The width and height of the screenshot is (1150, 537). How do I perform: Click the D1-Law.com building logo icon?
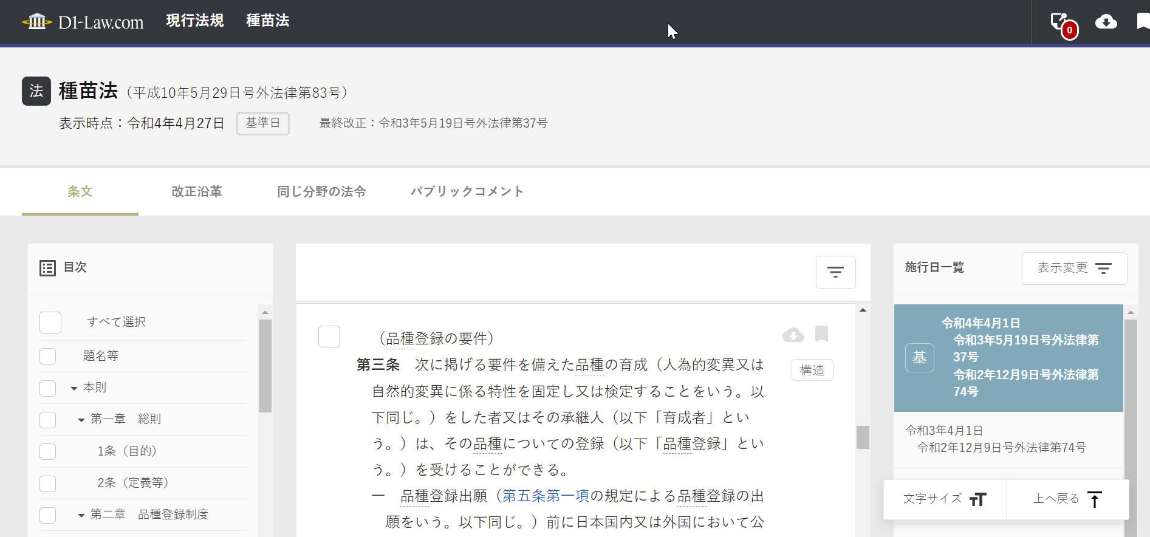[x=36, y=22]
